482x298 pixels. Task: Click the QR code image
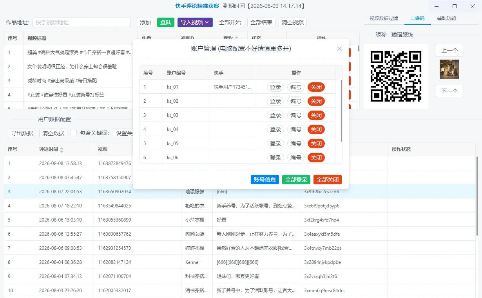point(396,76)
